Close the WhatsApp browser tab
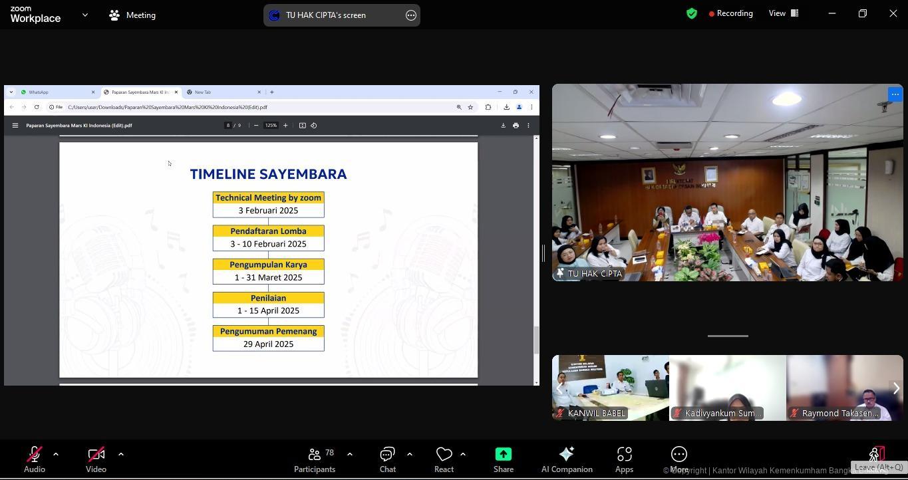Image resolution: width=908 pixels, height=480 pixels. (x=93, y=92)
